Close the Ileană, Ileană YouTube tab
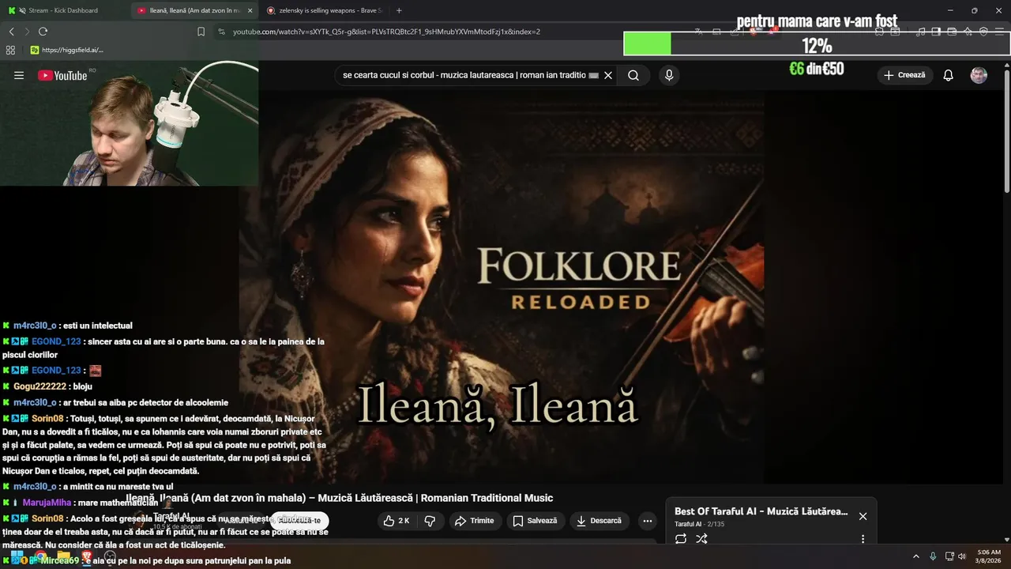Image resolution: width=1011 pixels, height=569 pixels. pyautogui.click(x=250, y=10)
